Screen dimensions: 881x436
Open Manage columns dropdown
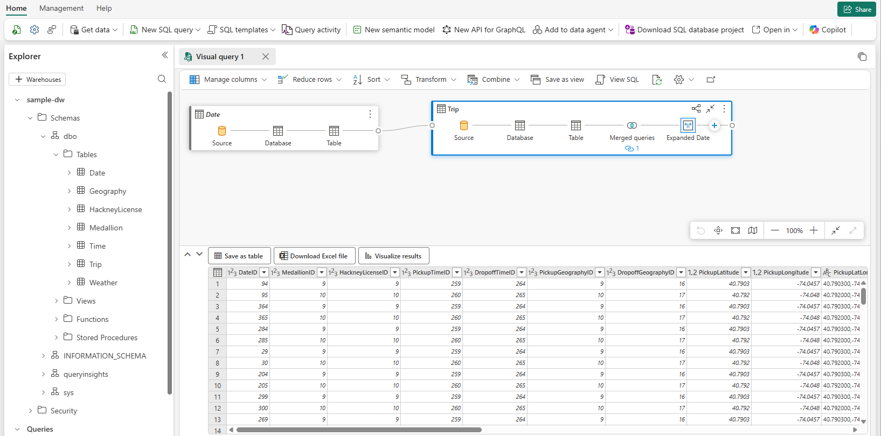click(228, 80)
